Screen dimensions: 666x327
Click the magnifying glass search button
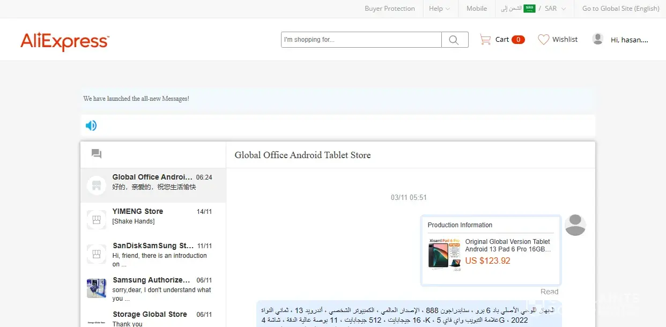coord(454,40)
